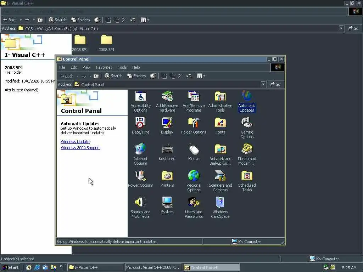
Task: Open Users and Passwords applet
Action: (194, 208)
